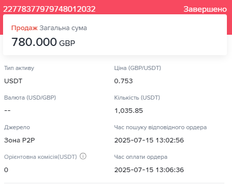Image resolution: width=232 pixels, height=190 pixels.
Task: Click the Час оплати ордера label
Action: point(141,157)
